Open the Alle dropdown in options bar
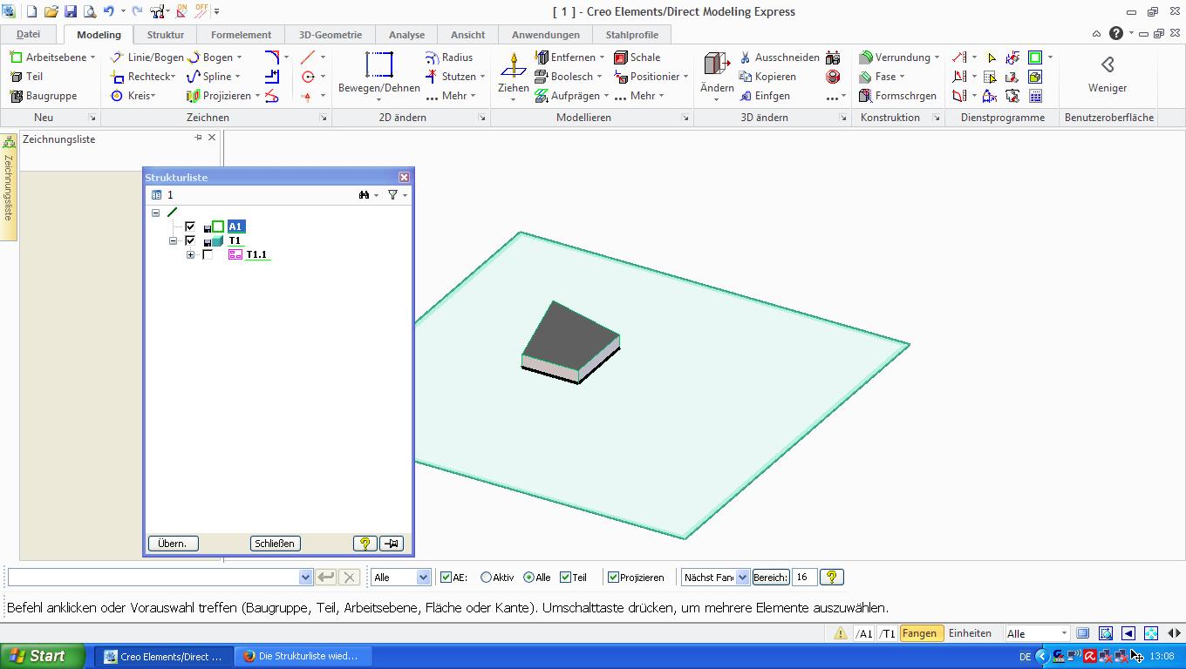This screenshot has width=1186, height=669. coord(423,578)
